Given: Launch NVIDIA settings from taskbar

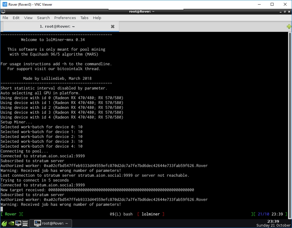Looking at the screenshot, I should pyautogui.click(x=11, y=223).
